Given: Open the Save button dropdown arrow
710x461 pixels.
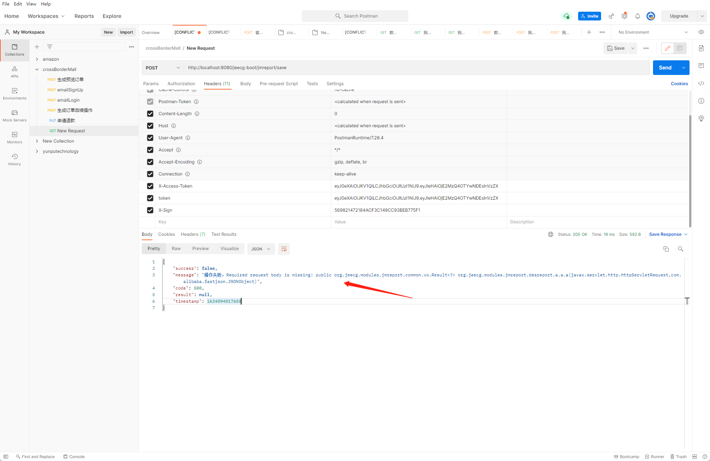Looking at the screenshot, I should [633, 48].
